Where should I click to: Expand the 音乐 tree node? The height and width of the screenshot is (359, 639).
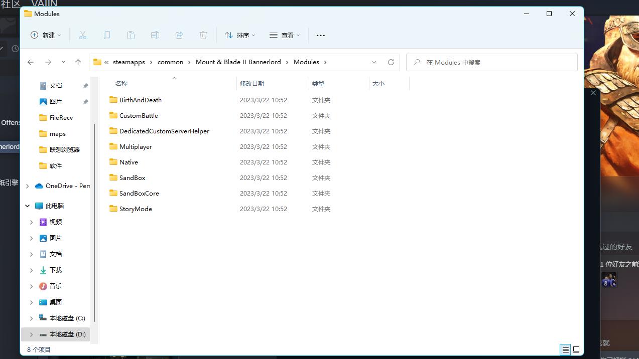point(32,286)
